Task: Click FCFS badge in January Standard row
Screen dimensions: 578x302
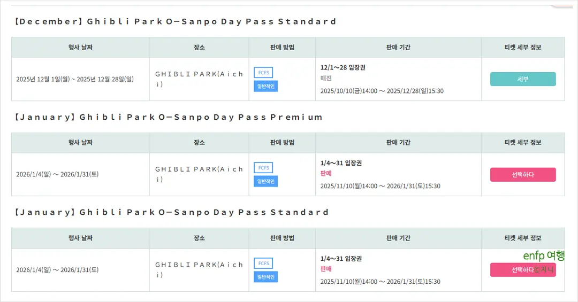Action: click(x=263, y=264)
